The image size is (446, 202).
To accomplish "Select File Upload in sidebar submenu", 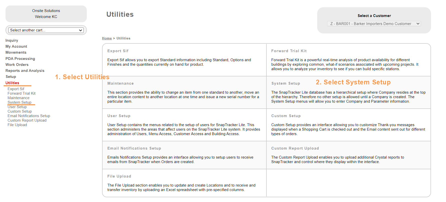I will tap(17, 125).
